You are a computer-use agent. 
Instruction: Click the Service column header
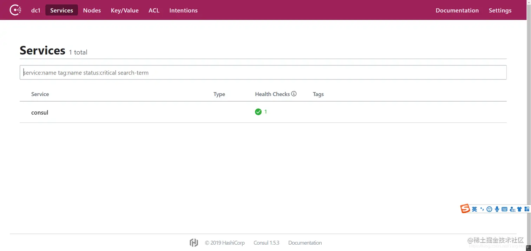[40, 94]
